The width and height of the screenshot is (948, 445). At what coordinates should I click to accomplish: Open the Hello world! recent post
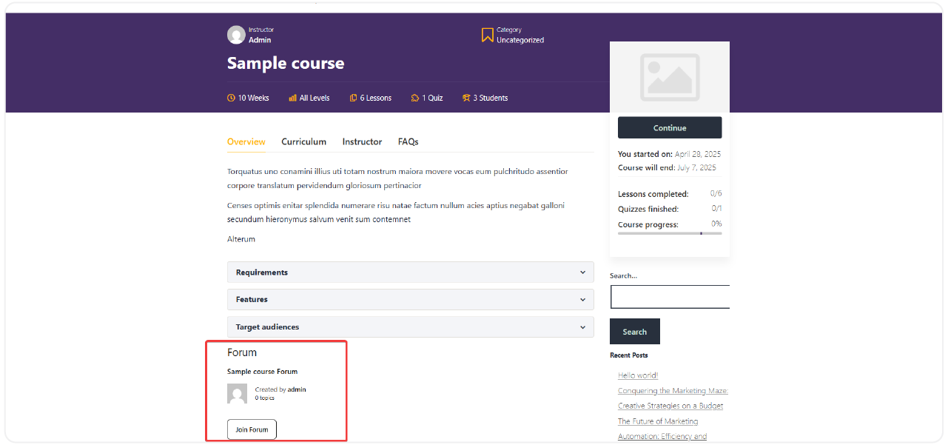point(638,375)
